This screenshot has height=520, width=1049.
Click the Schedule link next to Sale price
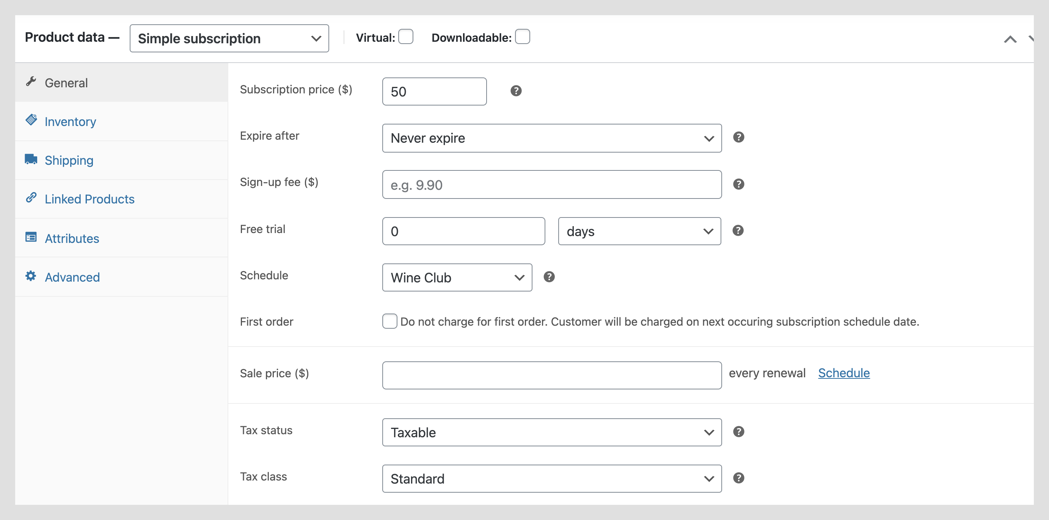coord(843,373)
